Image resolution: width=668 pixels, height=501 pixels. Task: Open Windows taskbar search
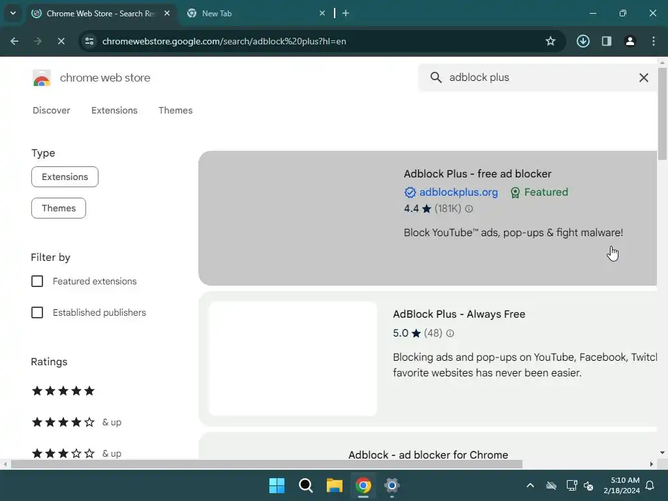pyautogui.click(x=306, y=485)
